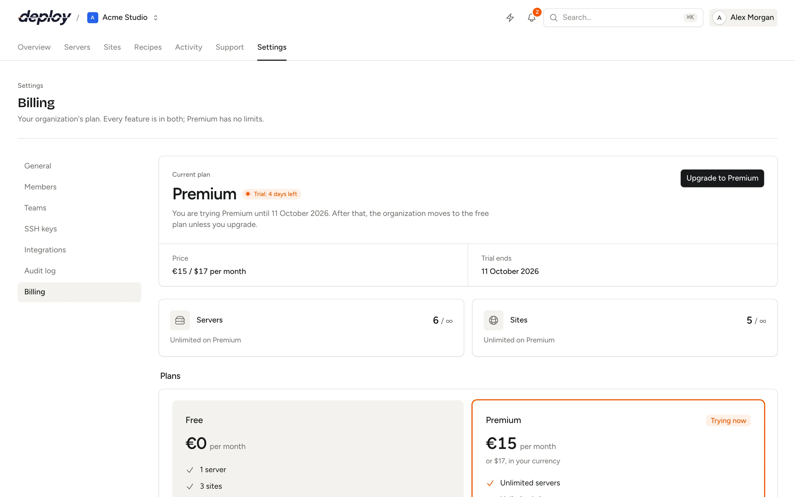
Task: Click the Servers usage card icon
Action: click(x=180, y=320)
